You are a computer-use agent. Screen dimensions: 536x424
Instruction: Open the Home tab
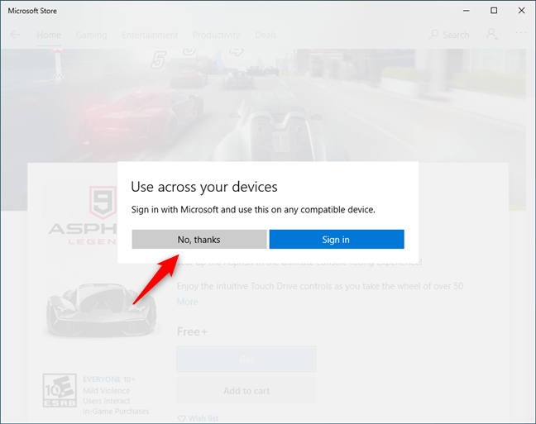[49, 35]
